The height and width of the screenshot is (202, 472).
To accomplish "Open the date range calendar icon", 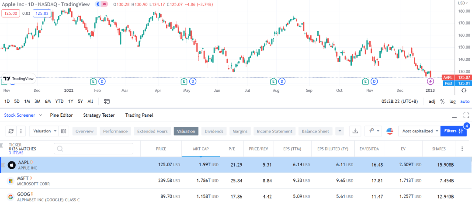I will coord(107,101).
